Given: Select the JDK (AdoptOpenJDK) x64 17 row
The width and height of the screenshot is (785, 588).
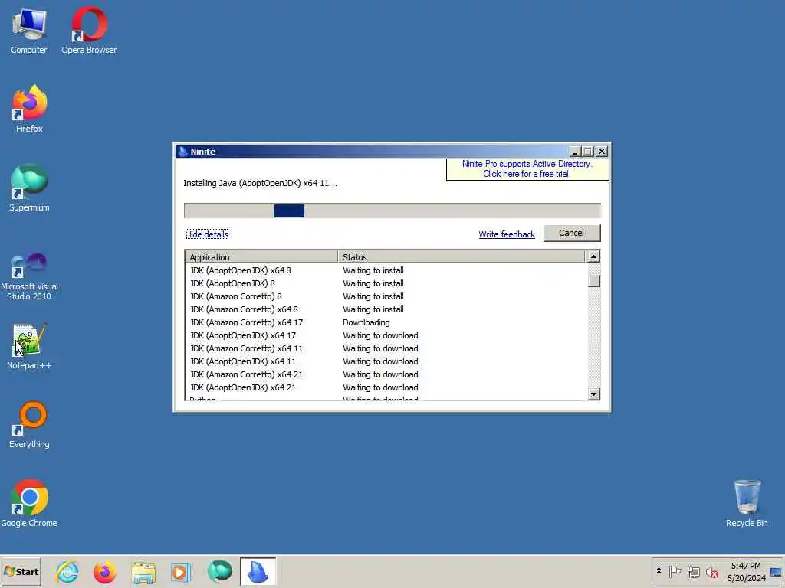Looking at the screenshot, I should coord(386,335).
